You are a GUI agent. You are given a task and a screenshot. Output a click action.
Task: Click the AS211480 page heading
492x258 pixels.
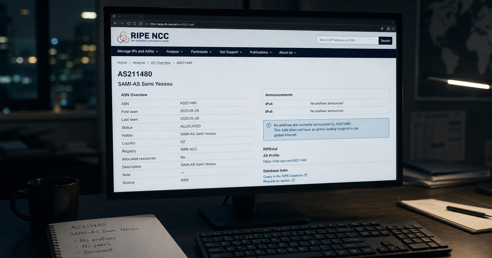pyautogui.click(x=135, y=74)
